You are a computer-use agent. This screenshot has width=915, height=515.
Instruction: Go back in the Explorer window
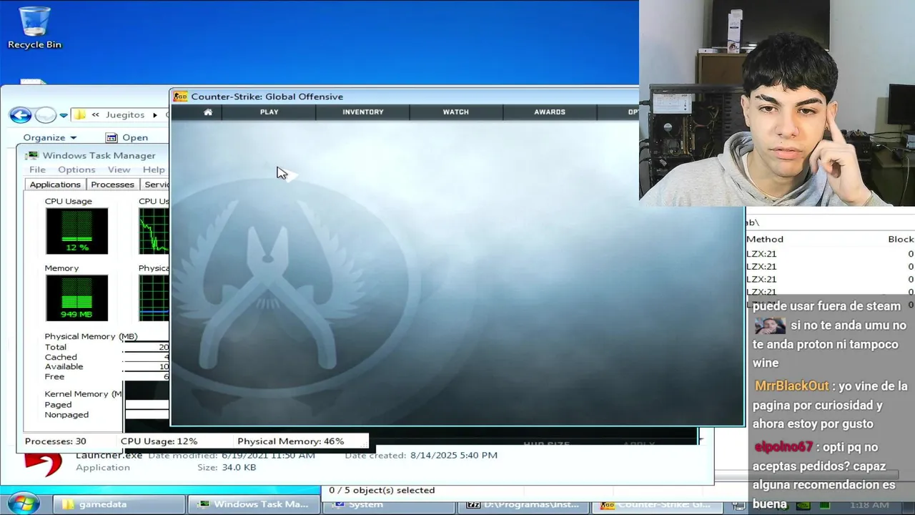point(21,115)
